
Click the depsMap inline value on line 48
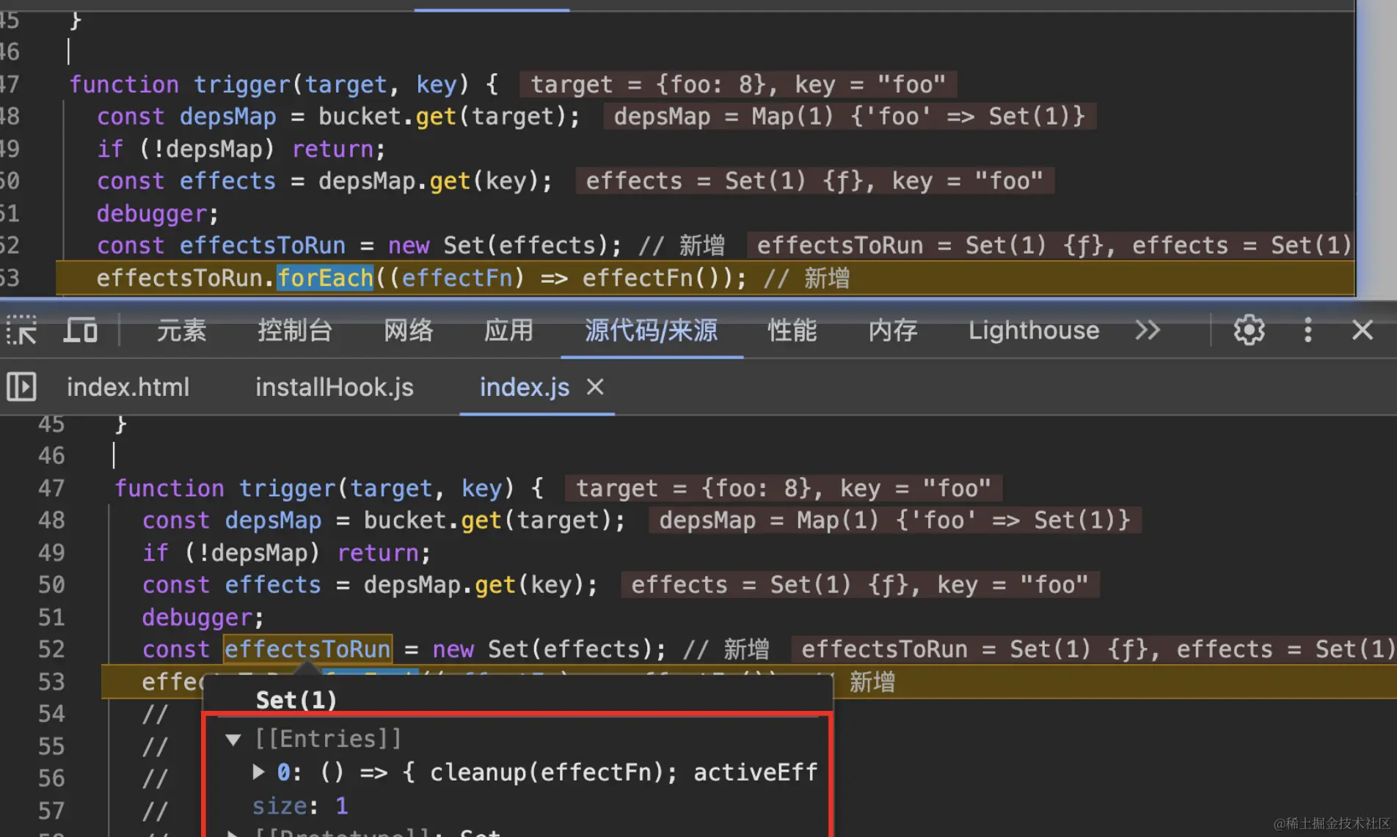coord(895,520)
